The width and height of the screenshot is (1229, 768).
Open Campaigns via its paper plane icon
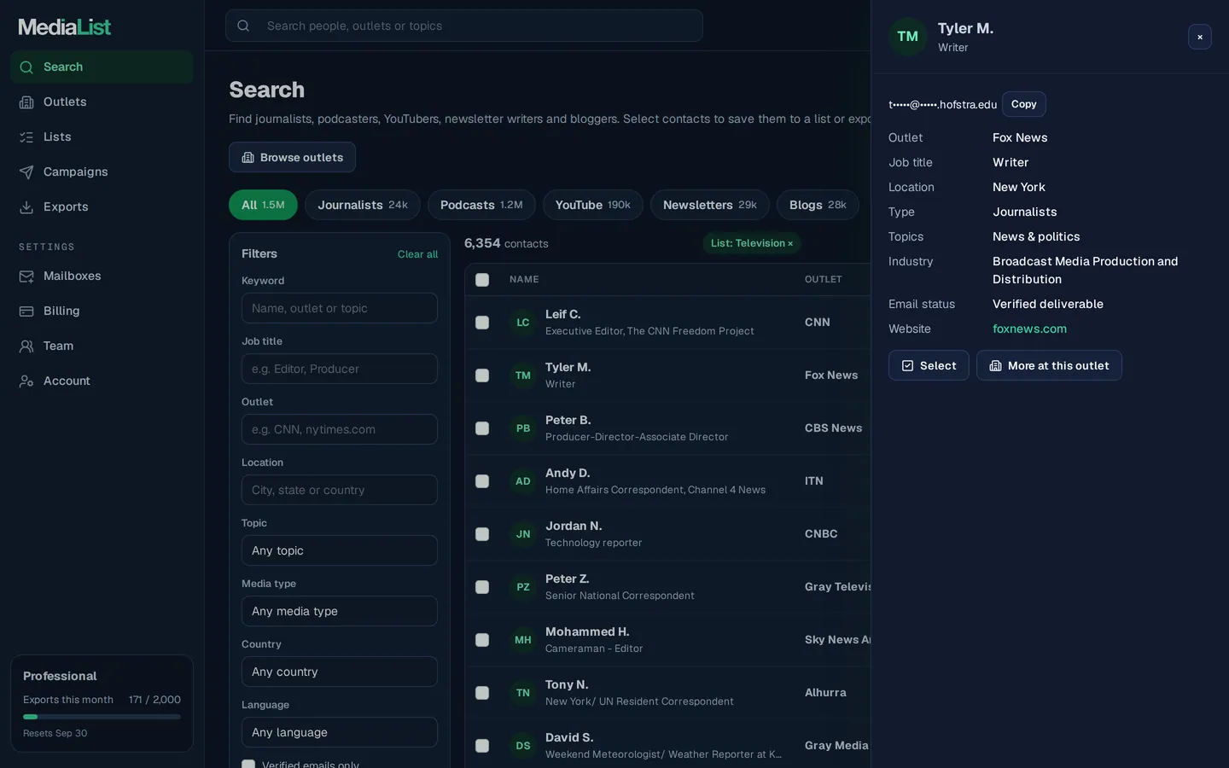[x=26, y=172]
